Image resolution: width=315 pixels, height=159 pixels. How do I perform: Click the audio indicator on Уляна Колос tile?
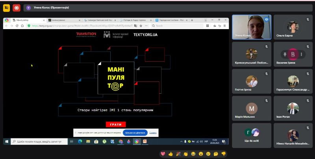[267, 19]
